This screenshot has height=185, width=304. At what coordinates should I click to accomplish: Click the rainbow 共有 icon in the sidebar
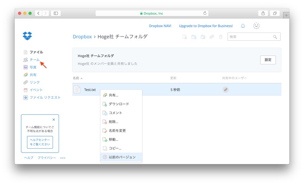(26, 75)
